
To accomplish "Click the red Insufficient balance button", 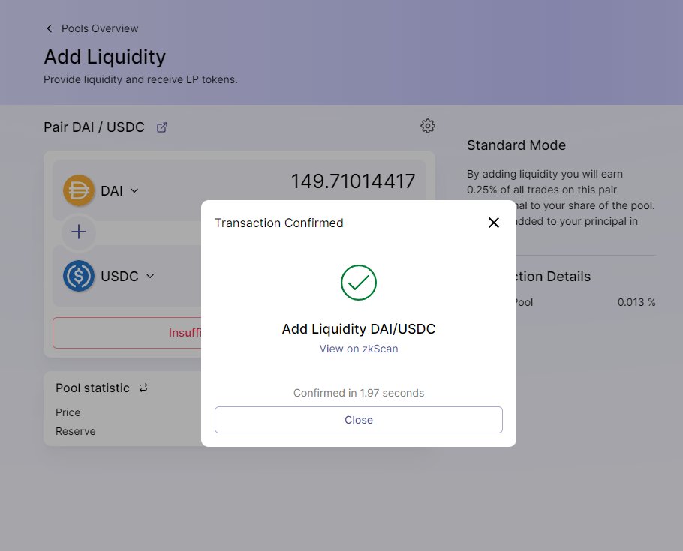I will 127,333.
